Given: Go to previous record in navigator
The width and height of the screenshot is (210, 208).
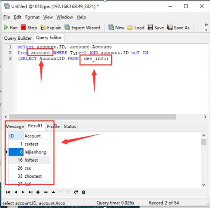Looking at the screenshot, I should tap(16, 192).
